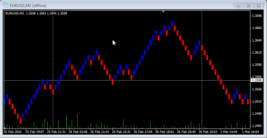Viewport: 267px width, 138px height.
Task: Click the 1.3690 price scale label
Action: 257,16
